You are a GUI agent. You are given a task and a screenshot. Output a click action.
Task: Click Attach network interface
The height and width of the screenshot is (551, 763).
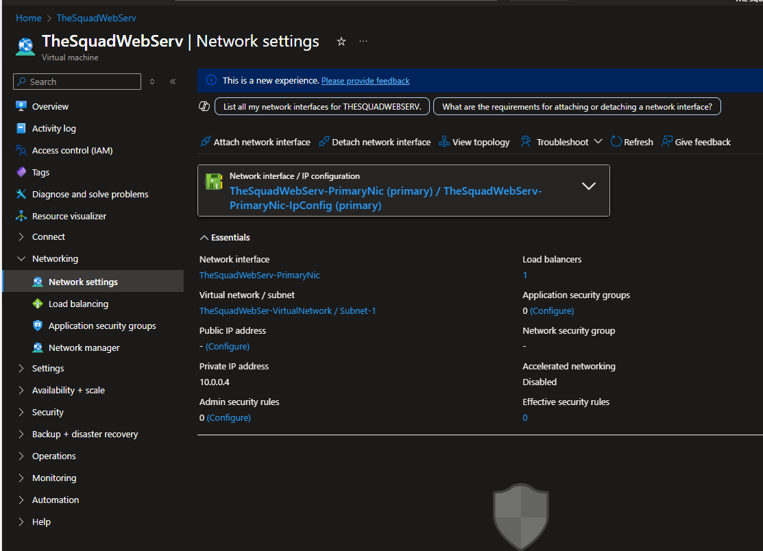[255, 142]
